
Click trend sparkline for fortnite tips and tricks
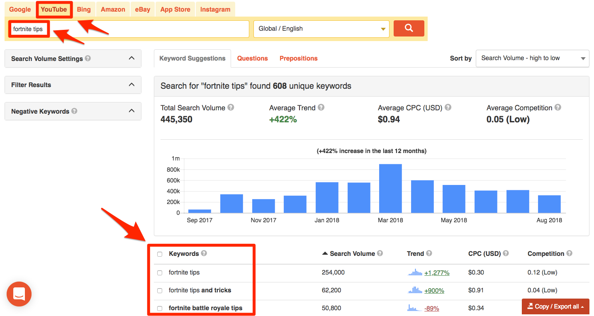pos(415,290)
